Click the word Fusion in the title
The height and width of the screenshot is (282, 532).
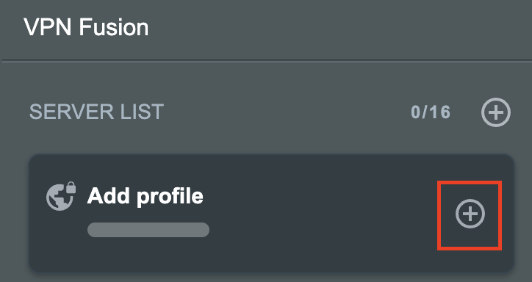pos(114,27)
